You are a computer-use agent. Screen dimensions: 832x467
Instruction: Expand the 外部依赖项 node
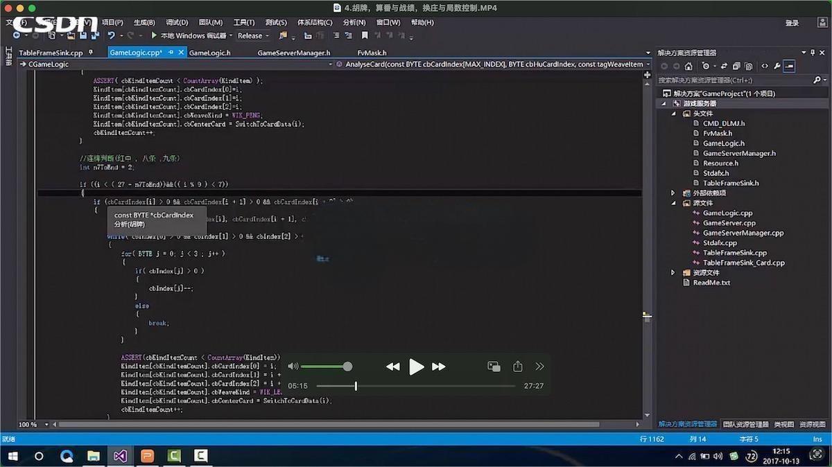673,193
